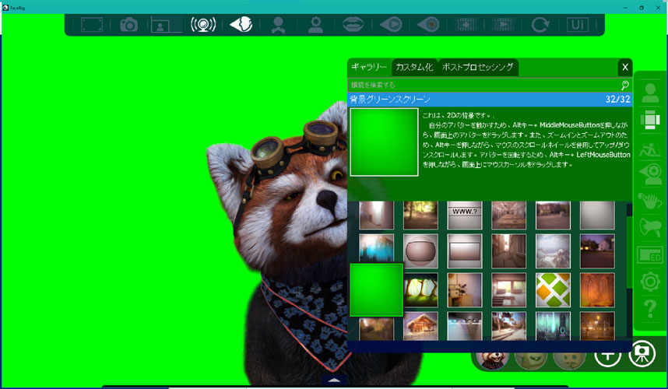Click the film strip play icon

coord(503,25)
